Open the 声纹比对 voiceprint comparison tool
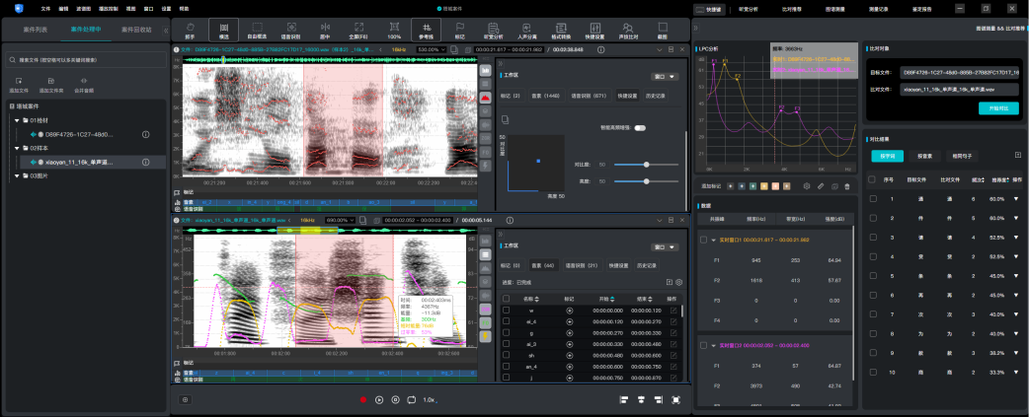The height and width of the screenshot is (417, 1029). [x=627, y=31]
